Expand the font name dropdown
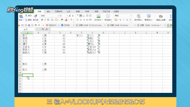The image size is (190, 107). (58, 16)
